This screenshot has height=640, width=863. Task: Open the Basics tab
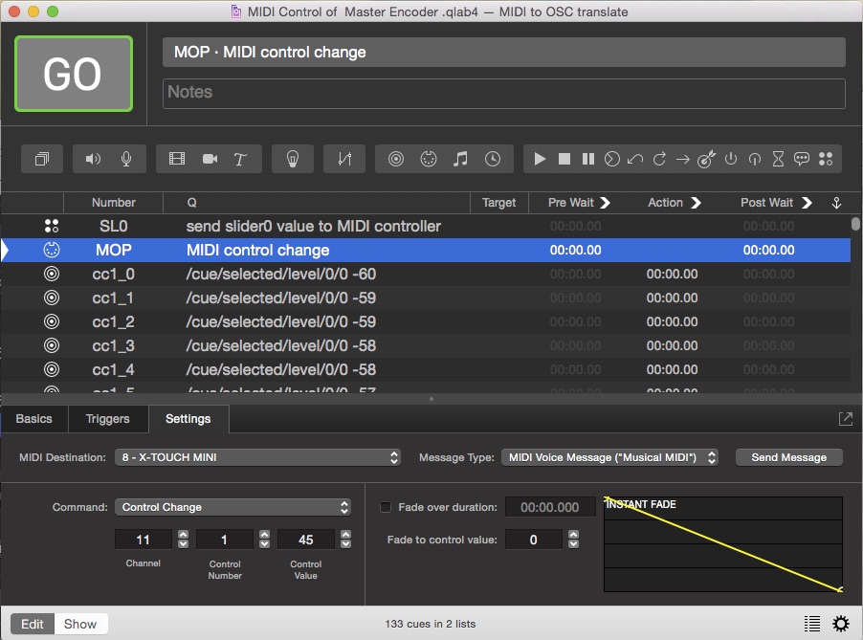point(34,419)
